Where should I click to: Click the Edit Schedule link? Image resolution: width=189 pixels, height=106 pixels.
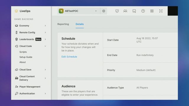pos(69,57)
